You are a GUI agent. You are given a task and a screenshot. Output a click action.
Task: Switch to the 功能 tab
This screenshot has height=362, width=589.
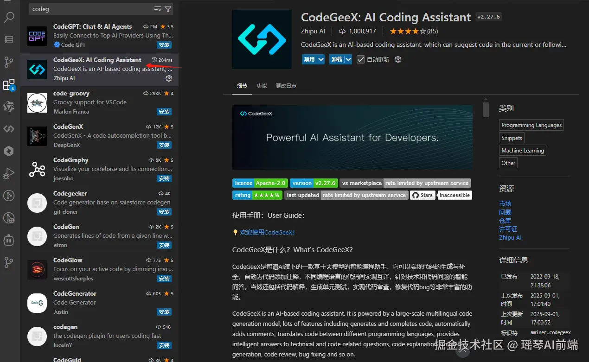(x=262, y=86)
